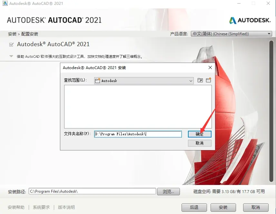Click the vertical scrollbar of the installer

pos(271,111)
